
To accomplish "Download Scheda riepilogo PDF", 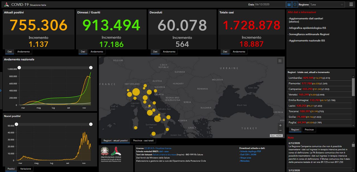I will [x=250, y=151].
